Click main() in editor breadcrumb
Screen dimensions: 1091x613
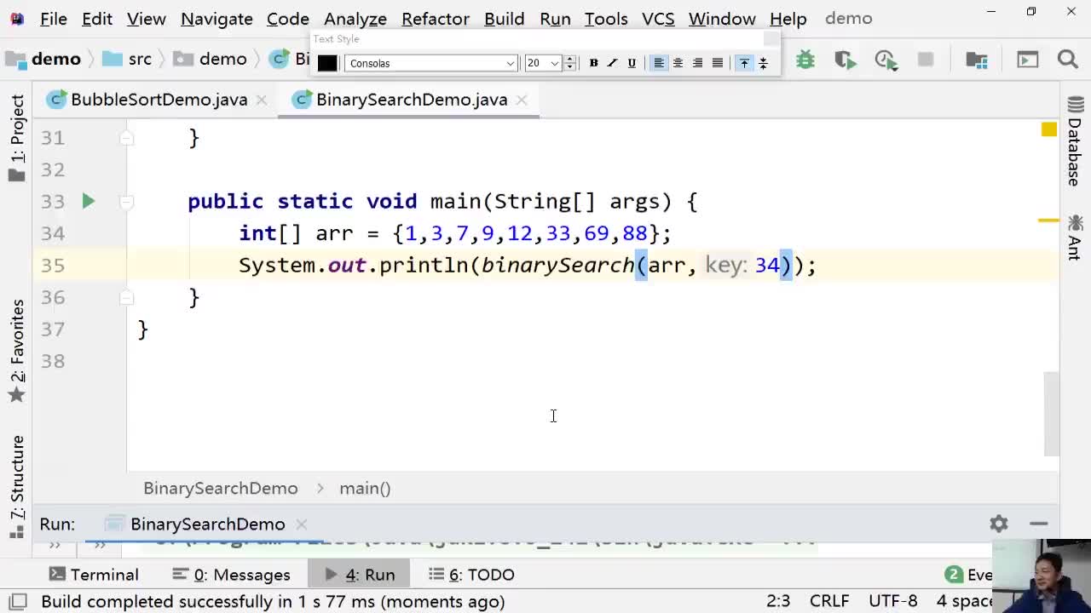pyautogui.click(x=365, y=488)
